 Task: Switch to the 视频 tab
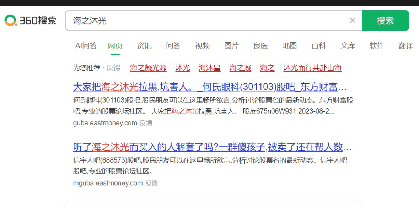coord(202,46)
